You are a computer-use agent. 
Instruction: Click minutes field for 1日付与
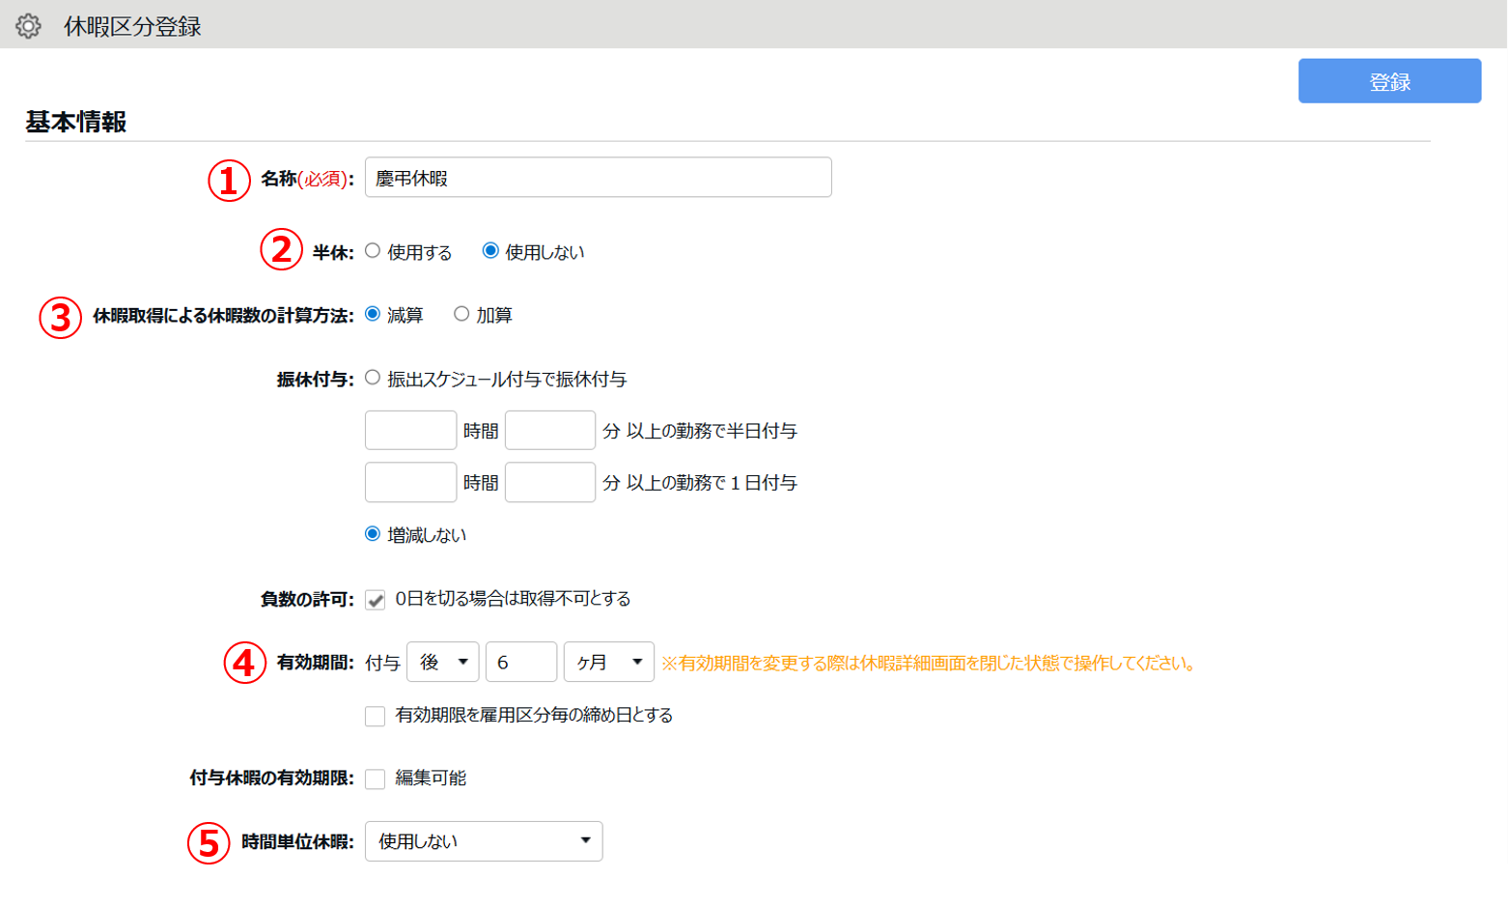(x=549, y=483)
